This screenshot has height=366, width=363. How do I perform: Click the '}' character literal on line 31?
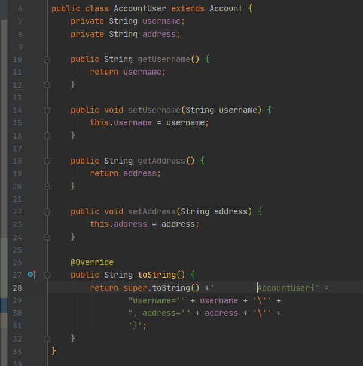point(135,325)
